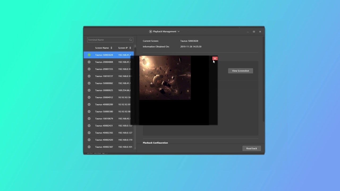Click offline status icon of Taurus-10010727
Image resolution: width=340 pixels, height=191 pixels.
(x=89, y=76)
